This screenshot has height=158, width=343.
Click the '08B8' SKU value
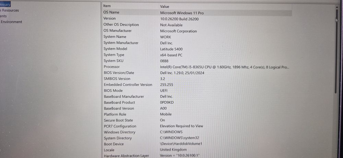pyautogui.click(x=164, y=61)
